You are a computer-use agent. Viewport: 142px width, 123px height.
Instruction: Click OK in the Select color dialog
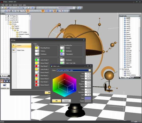click(56, 101)
